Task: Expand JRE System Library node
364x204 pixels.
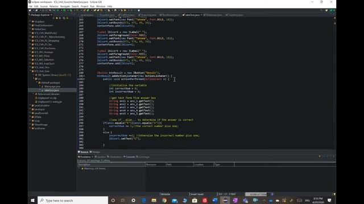Action: click(x=34, y=75)
